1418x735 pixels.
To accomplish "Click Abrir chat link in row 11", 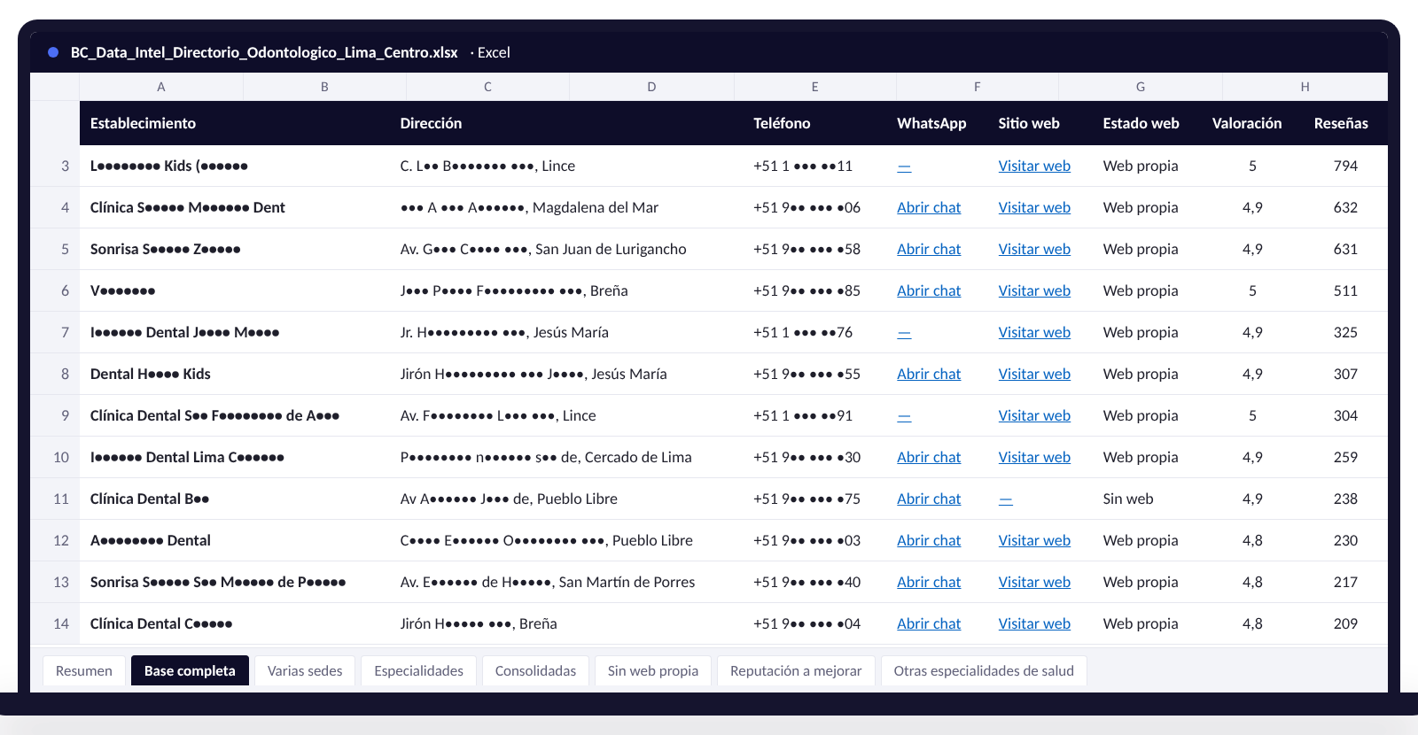I will [929, 499].
